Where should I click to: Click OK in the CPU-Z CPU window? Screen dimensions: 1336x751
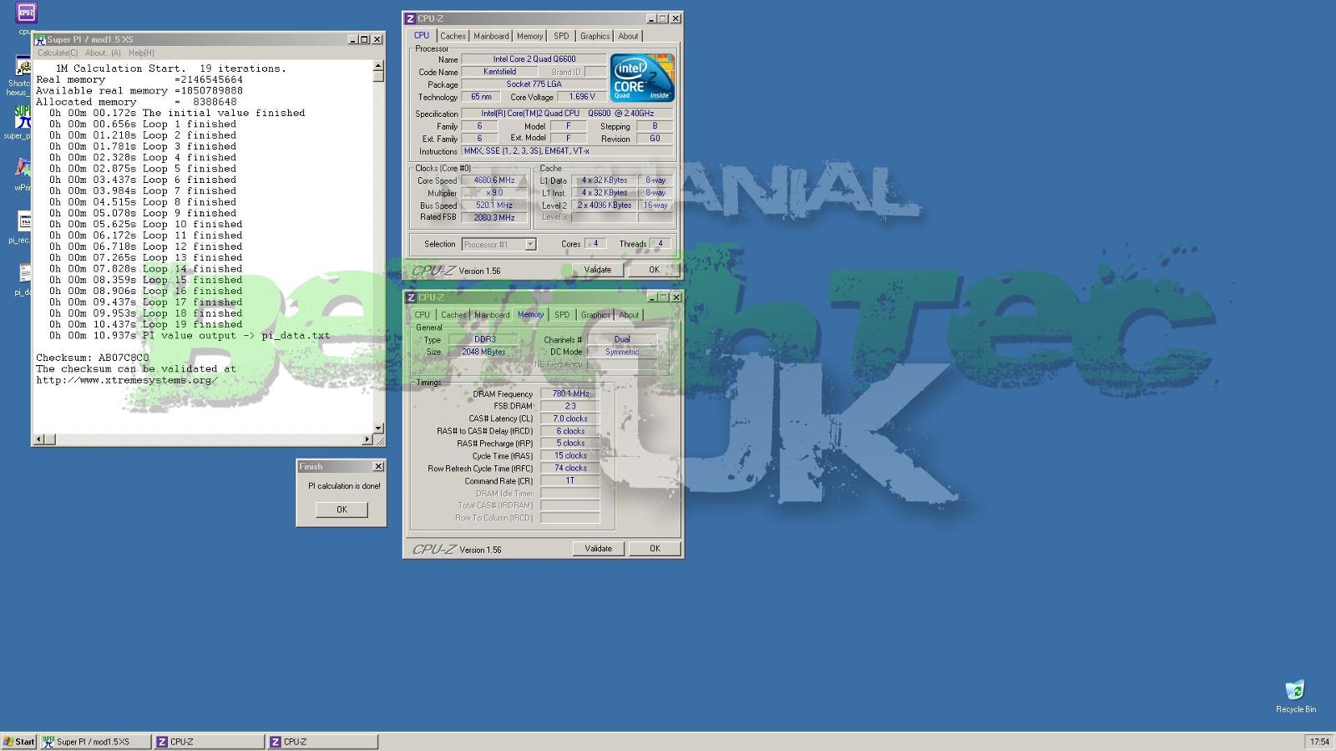pyautogui.click(x=654, y=270)
